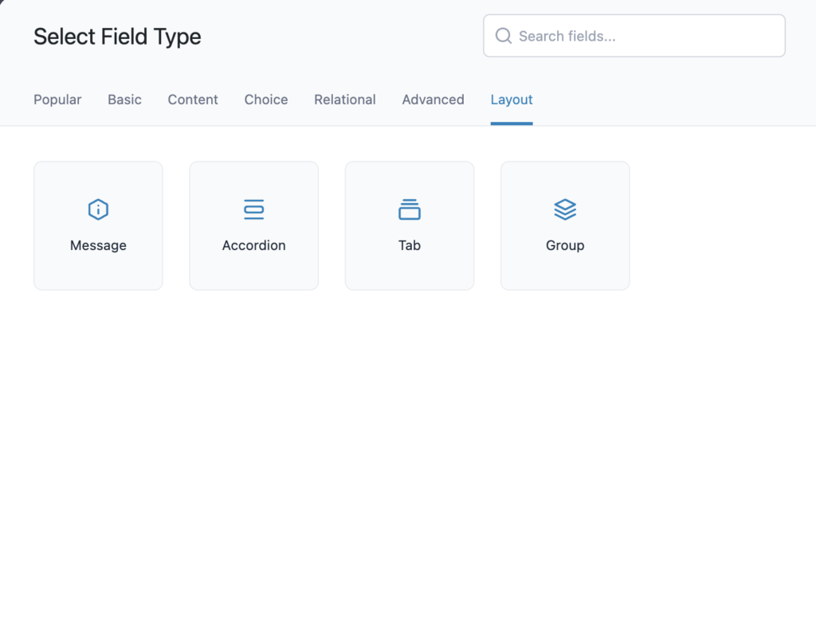Click the Group layers icon
Image resolution: width=816 pixels, height=634 pixels.
pos(565,209)
